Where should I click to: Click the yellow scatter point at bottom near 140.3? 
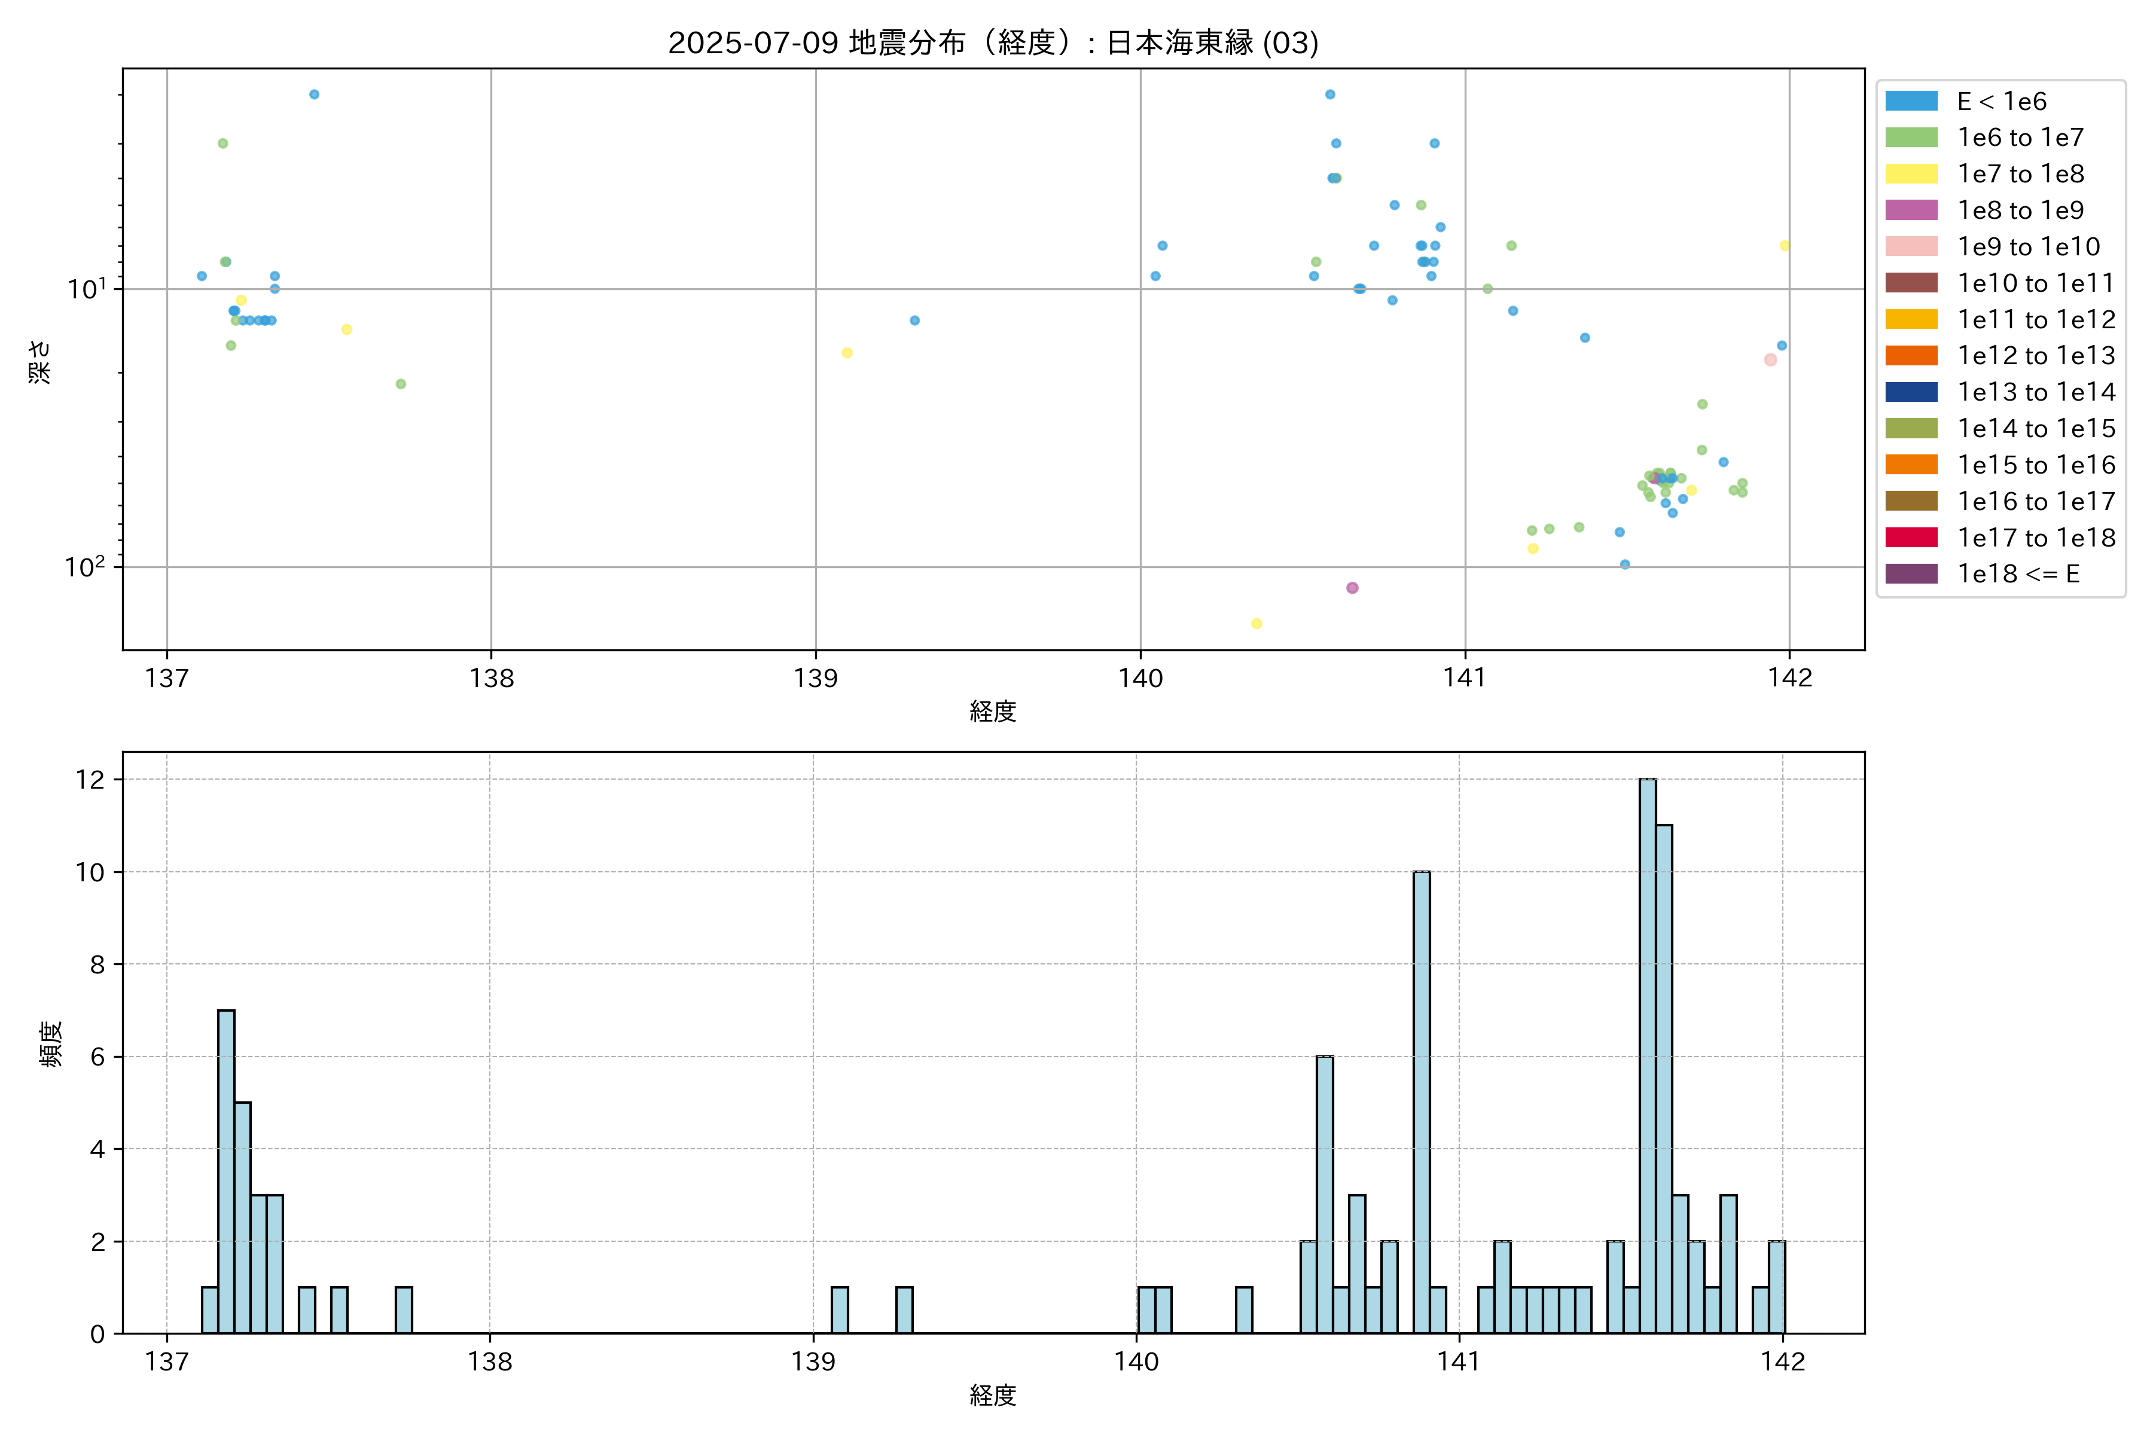tap(1256, 623)
